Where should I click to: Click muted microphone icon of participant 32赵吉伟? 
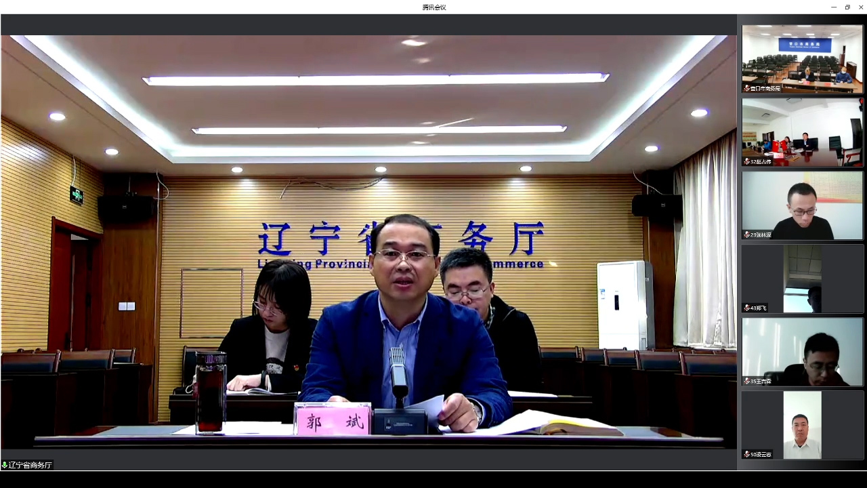tap(746, 161)
